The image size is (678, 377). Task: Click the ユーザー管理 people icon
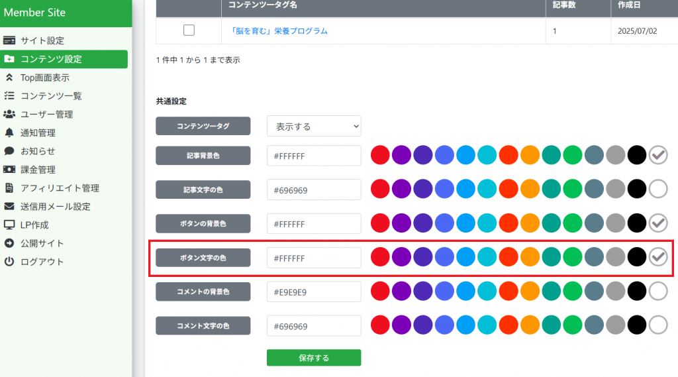pos(9,114)
